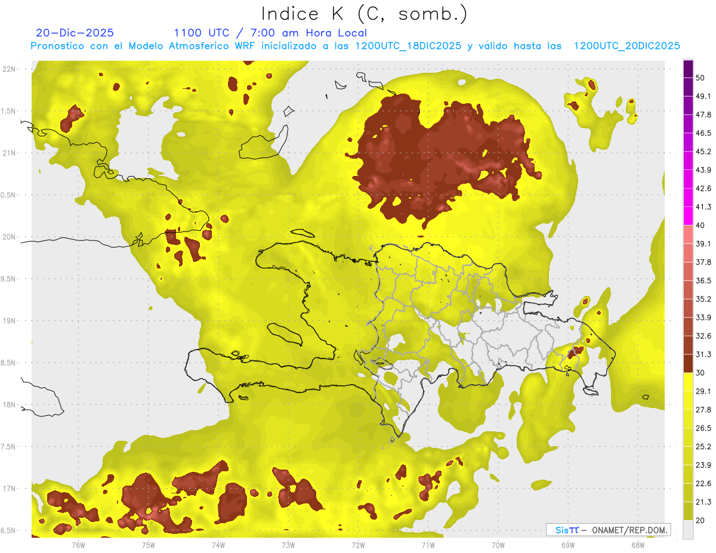Click the 76W longitude axis label
Screen dimensions: 716x553
78,545
